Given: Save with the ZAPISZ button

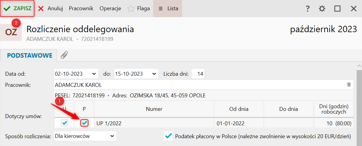Looking at the screenshot, I should pos(17,8).
